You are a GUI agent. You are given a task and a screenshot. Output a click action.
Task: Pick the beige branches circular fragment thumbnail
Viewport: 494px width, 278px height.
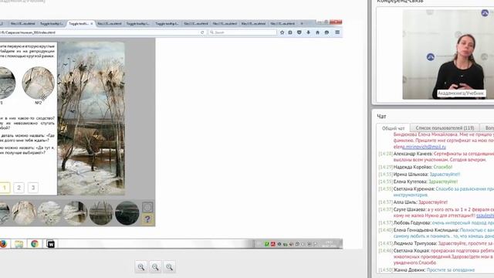(x=24, y=213)
